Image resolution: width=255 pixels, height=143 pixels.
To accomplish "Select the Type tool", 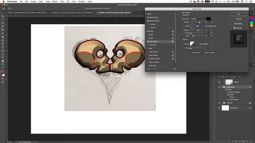I will click(3, 47).
